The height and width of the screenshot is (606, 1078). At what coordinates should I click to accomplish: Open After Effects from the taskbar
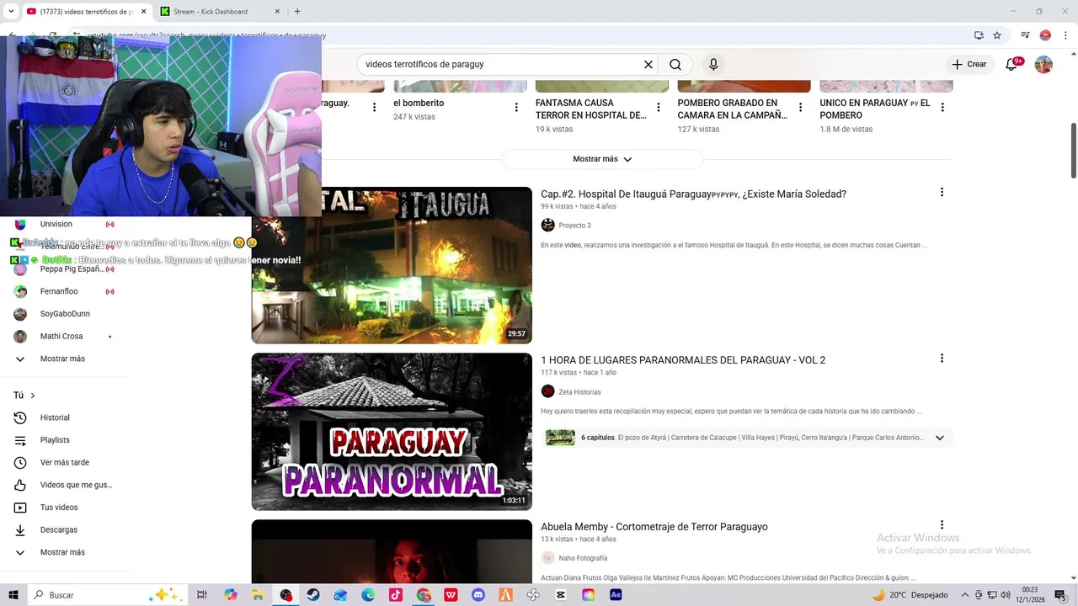pyautogui.click(x=616, y=595)
